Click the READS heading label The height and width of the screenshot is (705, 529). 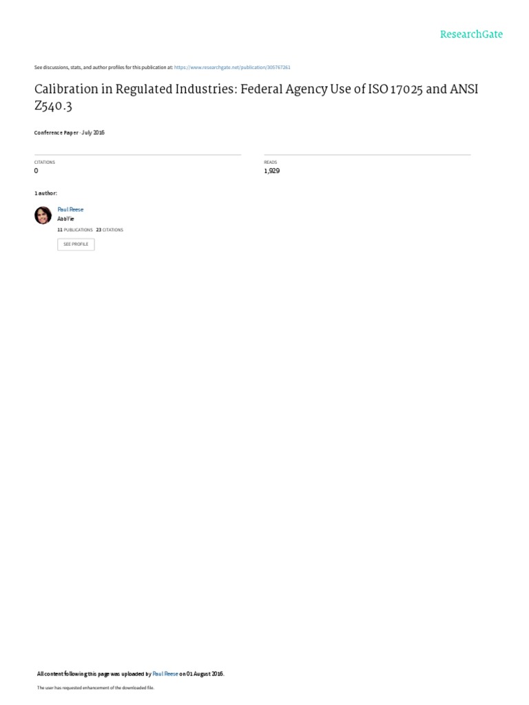pos(270,162)
